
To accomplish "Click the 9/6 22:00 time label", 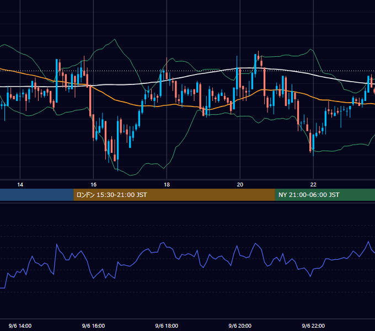I will point(313,325).
